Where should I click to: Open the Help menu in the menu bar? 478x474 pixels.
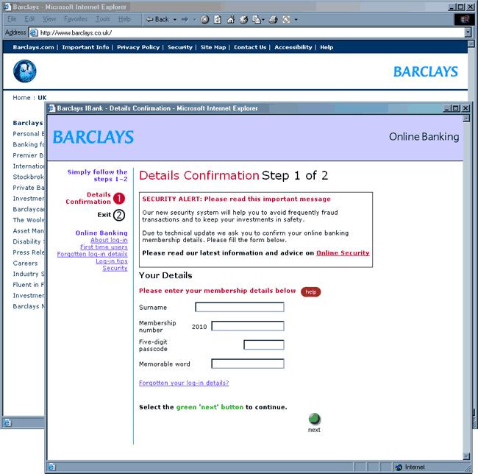pos(124,19)
